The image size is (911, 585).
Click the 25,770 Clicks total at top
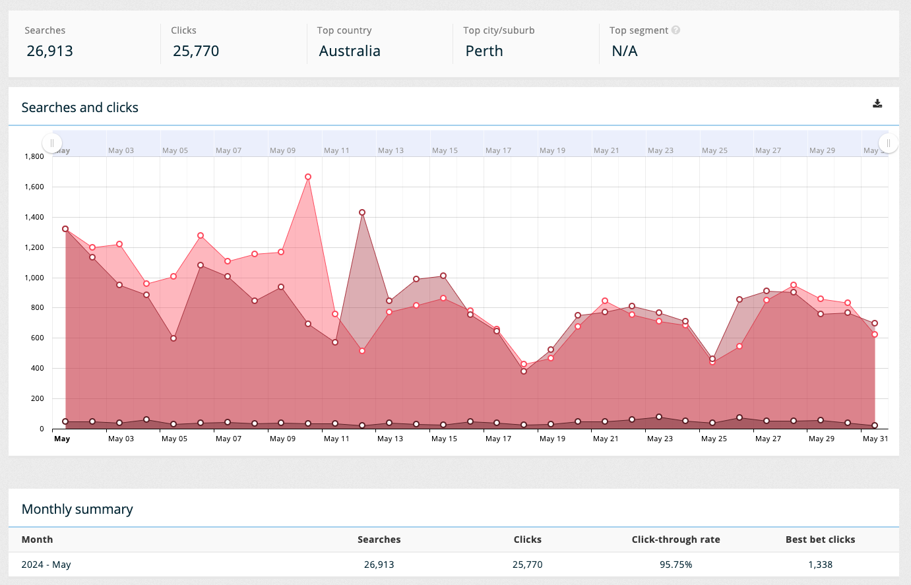[196, 51]
